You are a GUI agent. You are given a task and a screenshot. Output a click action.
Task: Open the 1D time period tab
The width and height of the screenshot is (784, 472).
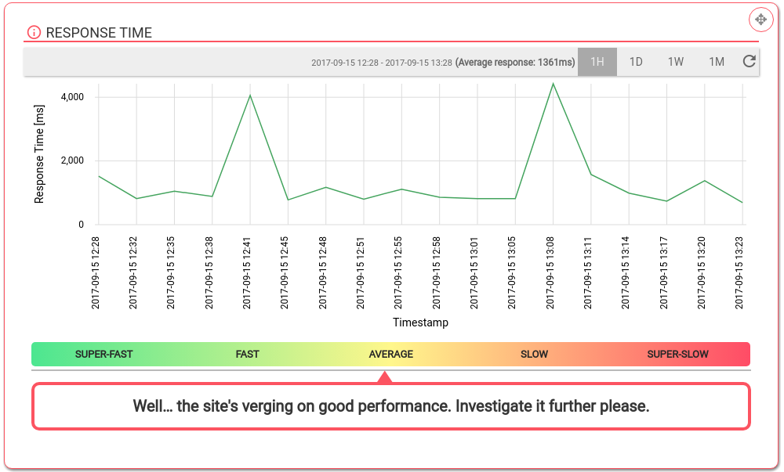tap(637, 61)
